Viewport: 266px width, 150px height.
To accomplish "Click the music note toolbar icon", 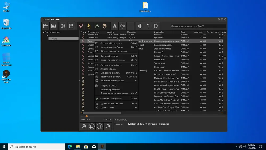I will click(x=122, y=26).
